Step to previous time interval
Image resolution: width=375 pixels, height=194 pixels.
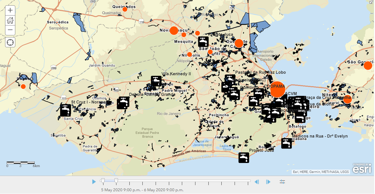click(x=257, y=182)
